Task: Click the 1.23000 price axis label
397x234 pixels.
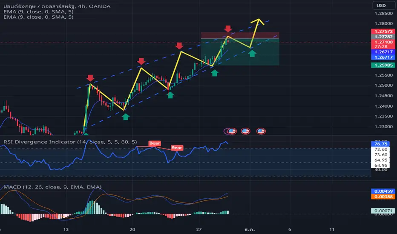Action: coord(383,126)
